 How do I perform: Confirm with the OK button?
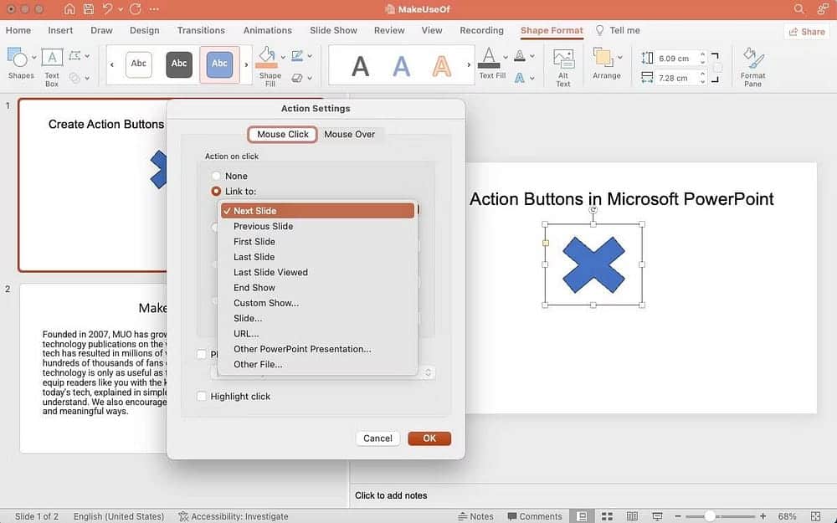click(x=429, y=438)
